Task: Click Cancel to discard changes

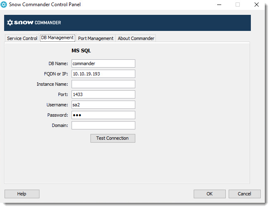Action: (x=244, y=194)
